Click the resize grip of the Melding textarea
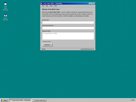 point(93,39)
